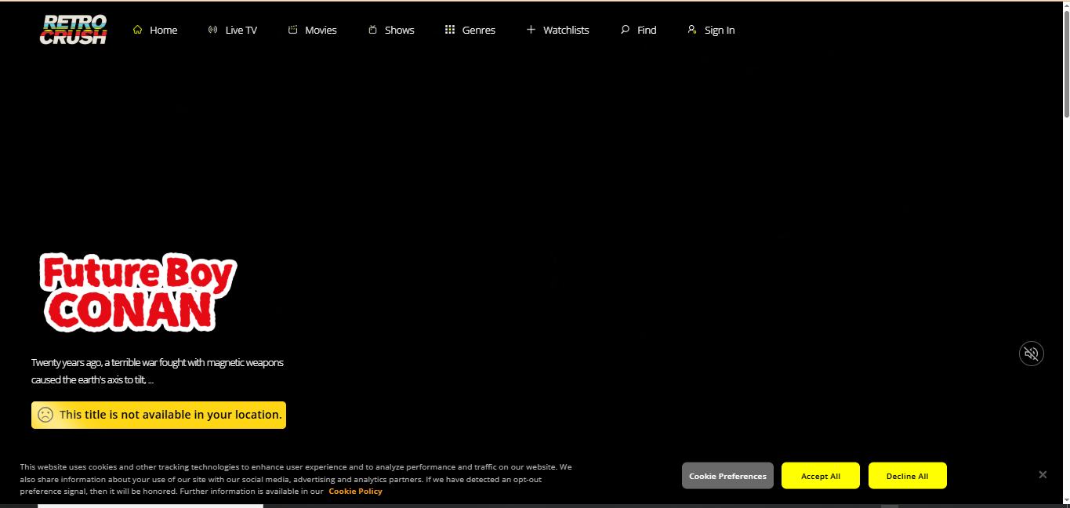Viewport: 1070px width, 508px height.
Task: Click the house icon beside Home
Action: coord(138,30)
